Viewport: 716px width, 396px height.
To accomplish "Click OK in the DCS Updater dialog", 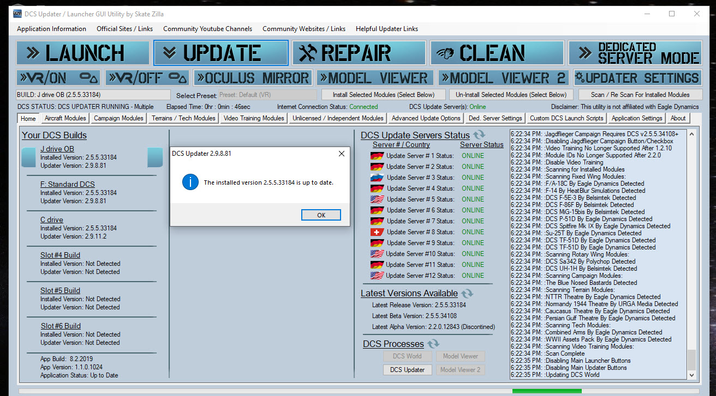I will point(321,215).
